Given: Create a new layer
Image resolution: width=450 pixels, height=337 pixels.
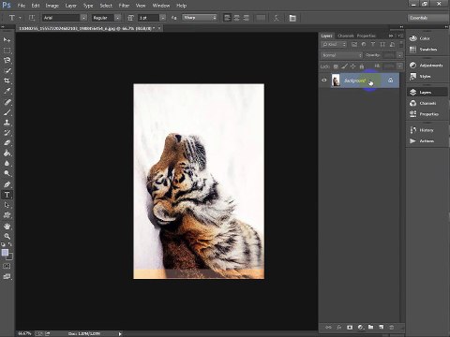Looking at the screenshot, I should tap(381, 327).
